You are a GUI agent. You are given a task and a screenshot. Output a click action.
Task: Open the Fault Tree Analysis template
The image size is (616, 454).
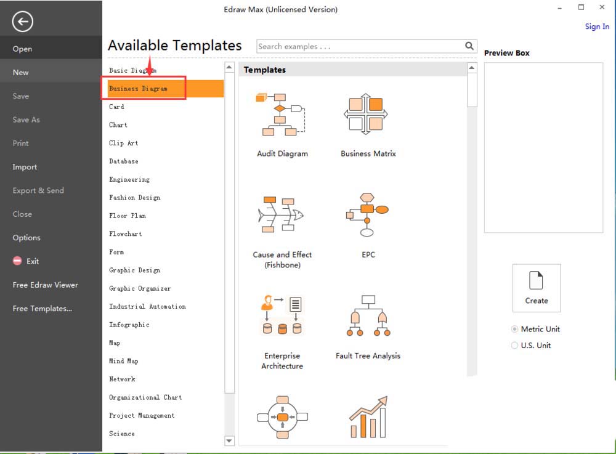click(x=368, y=327)
